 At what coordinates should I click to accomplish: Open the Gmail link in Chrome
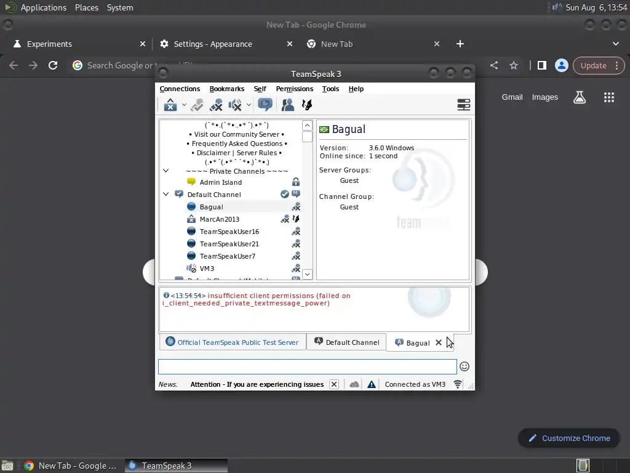point(512,97)
